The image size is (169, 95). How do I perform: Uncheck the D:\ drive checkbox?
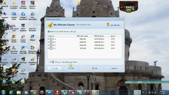[x=49, y=42]
